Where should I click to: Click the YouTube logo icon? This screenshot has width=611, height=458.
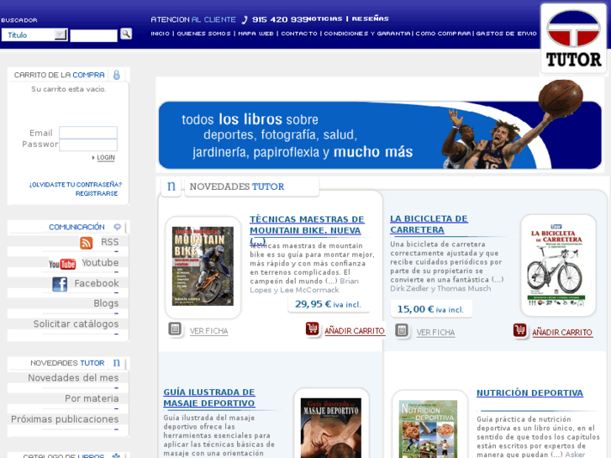pos(62,264)
